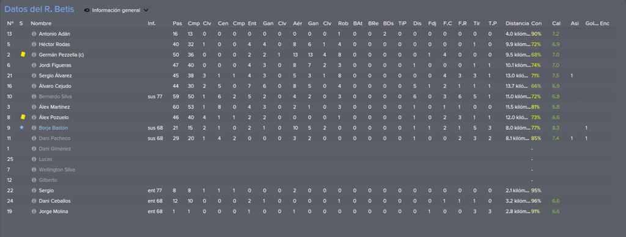Expand the Información general dropdown arrow

[x=145, y=10]
